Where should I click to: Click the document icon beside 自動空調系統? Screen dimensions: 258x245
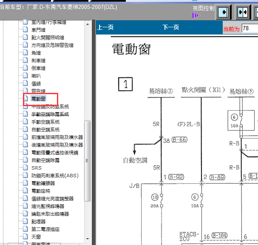(x=26, y=129)
